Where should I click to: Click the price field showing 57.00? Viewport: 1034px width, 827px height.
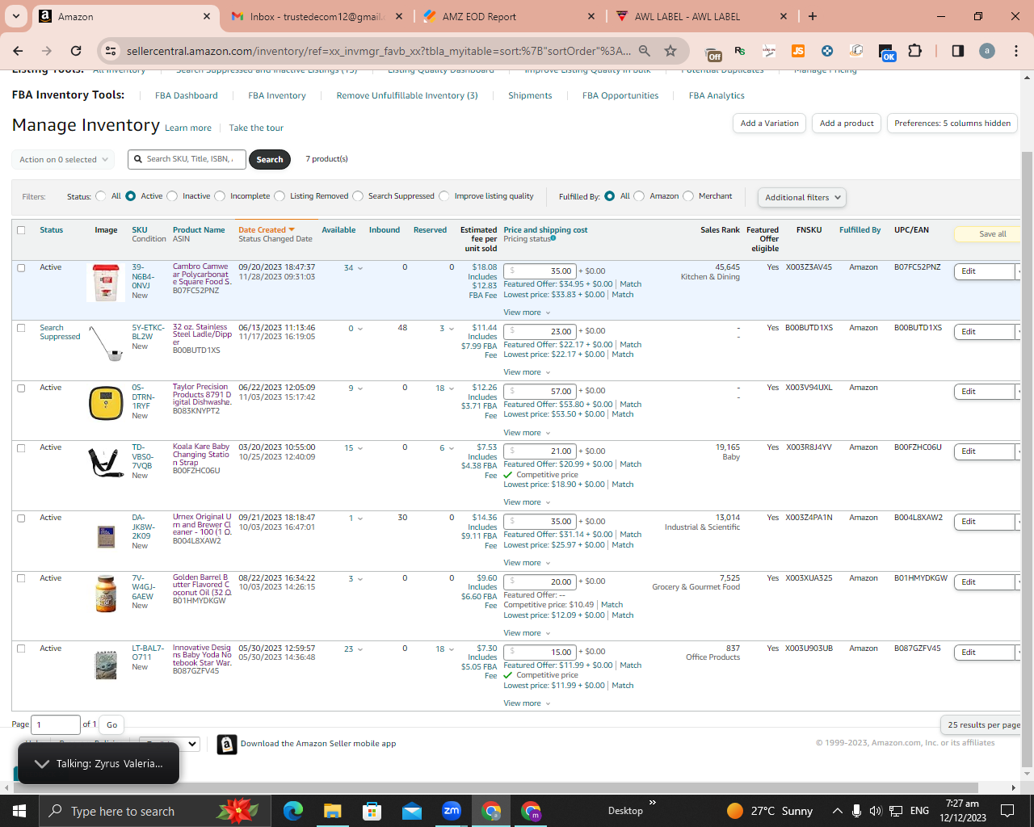coord(540,392)
